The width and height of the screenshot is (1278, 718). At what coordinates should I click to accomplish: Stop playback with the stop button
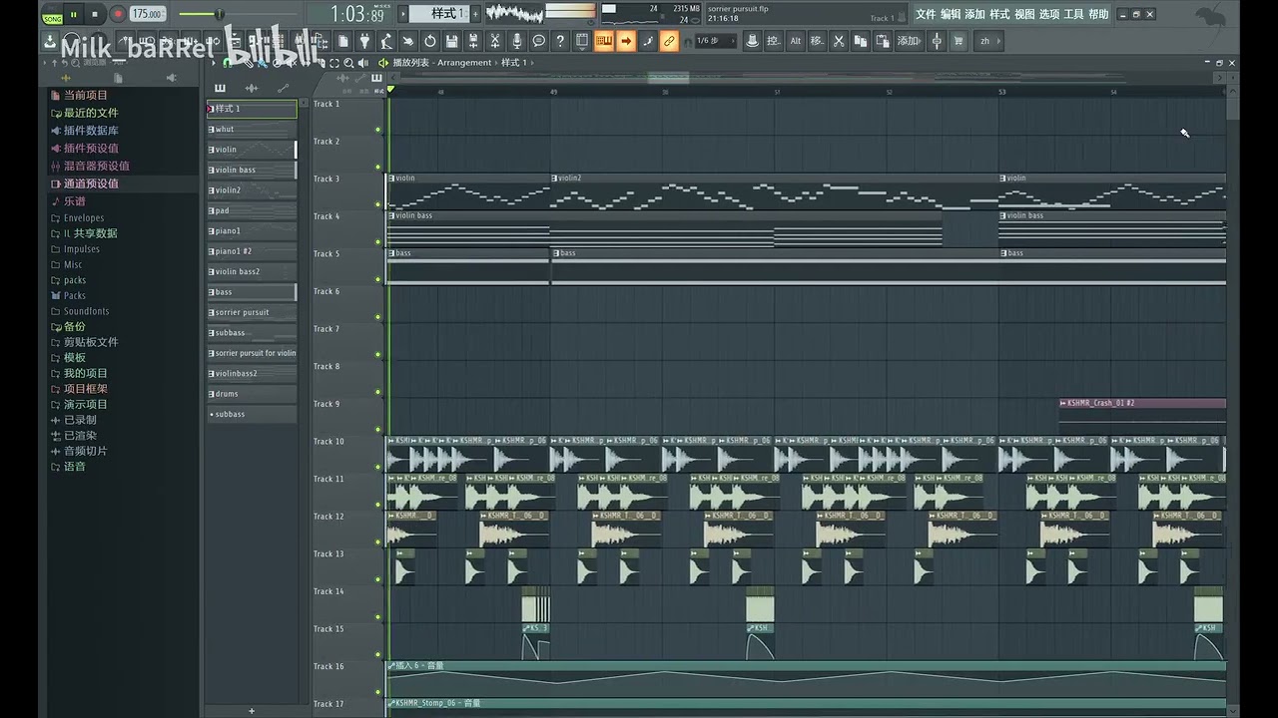(x=95, y=14)
